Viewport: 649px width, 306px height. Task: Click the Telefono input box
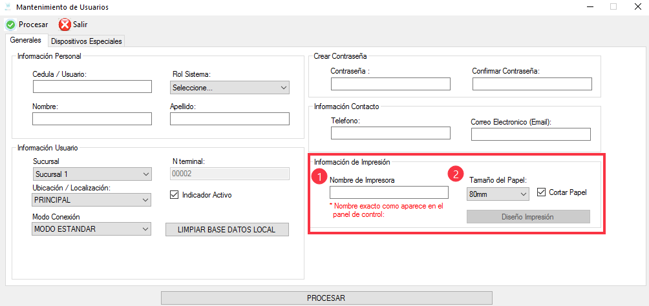point(390,133)
